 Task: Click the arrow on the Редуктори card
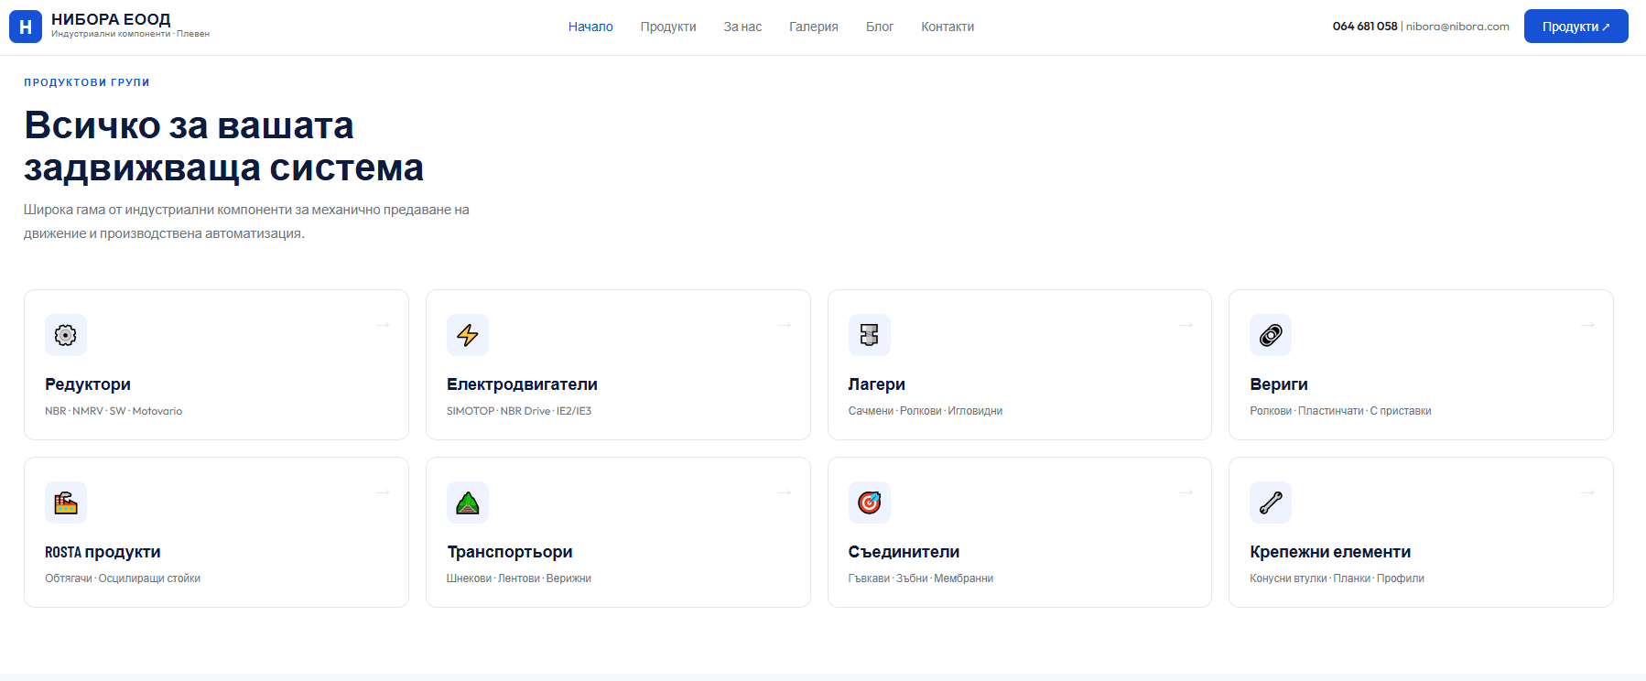click(383, 325)
